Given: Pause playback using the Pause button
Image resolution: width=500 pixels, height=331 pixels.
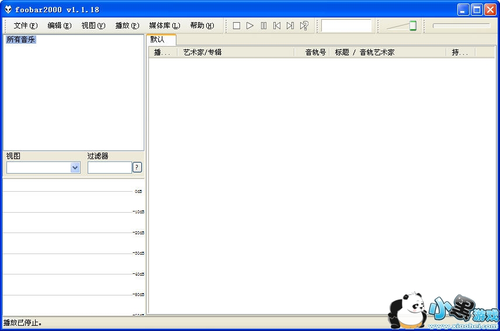Looking at the screenshot, I should (x=263, y=26).
